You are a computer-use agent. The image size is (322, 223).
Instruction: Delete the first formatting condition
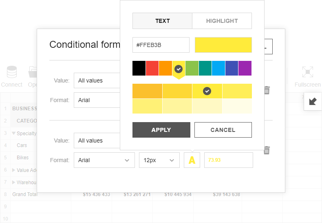pos(267,90)
